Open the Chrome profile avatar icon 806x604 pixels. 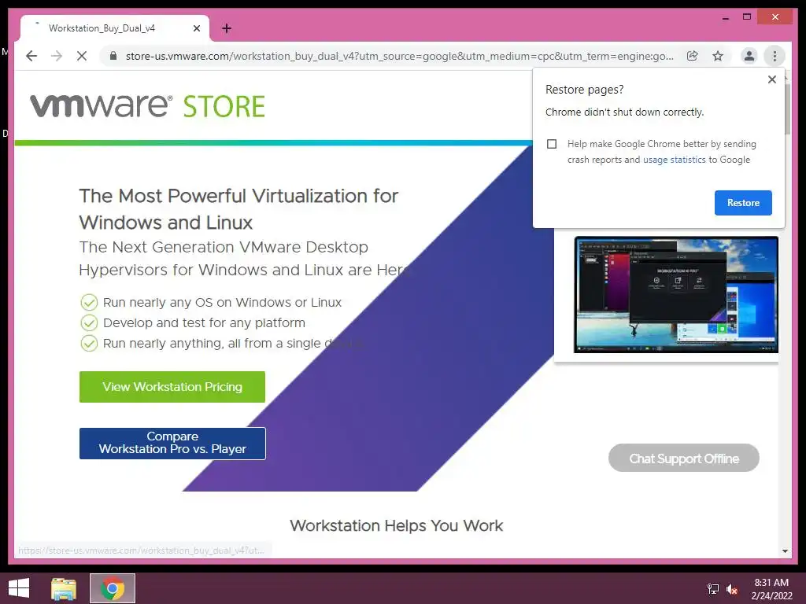[749, 56]
